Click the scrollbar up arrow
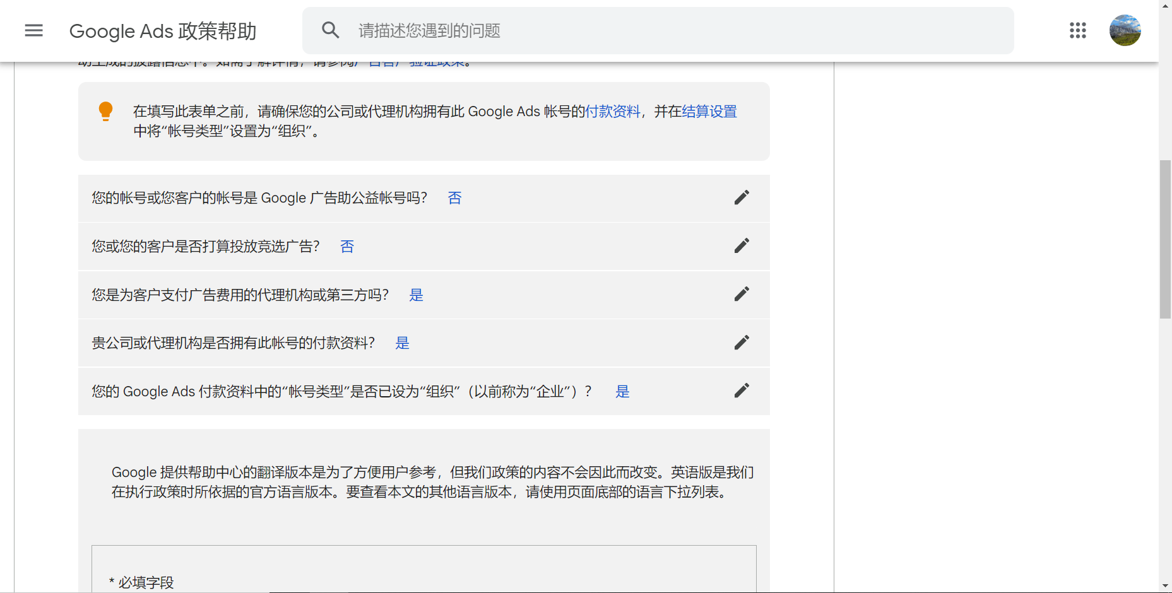 tap(1165, 5)
